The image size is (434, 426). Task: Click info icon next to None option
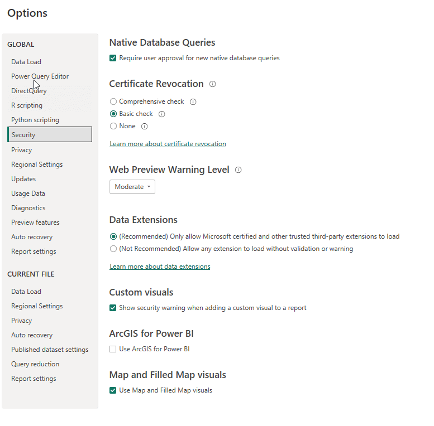coord(144,127)
